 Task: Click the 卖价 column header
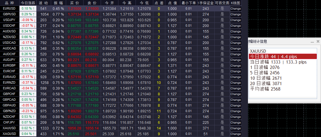click(92, 3)
